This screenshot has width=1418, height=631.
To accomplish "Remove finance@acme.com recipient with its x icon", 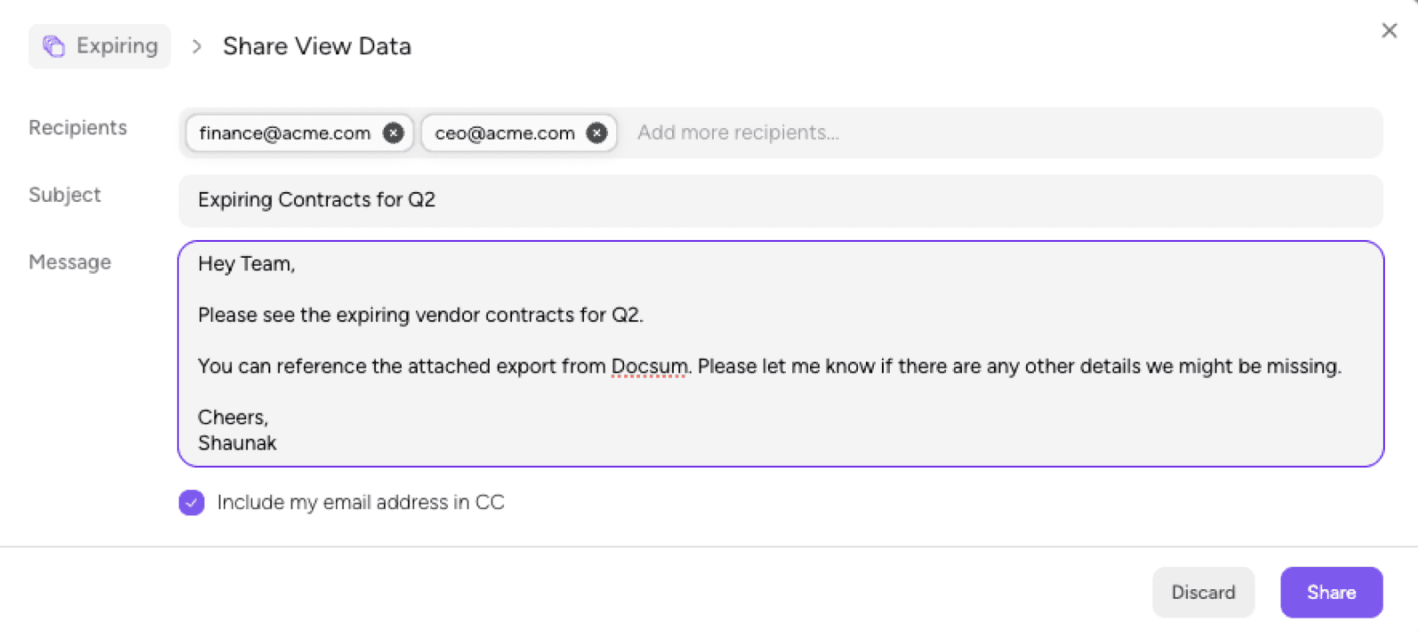I will coord(393,133).
